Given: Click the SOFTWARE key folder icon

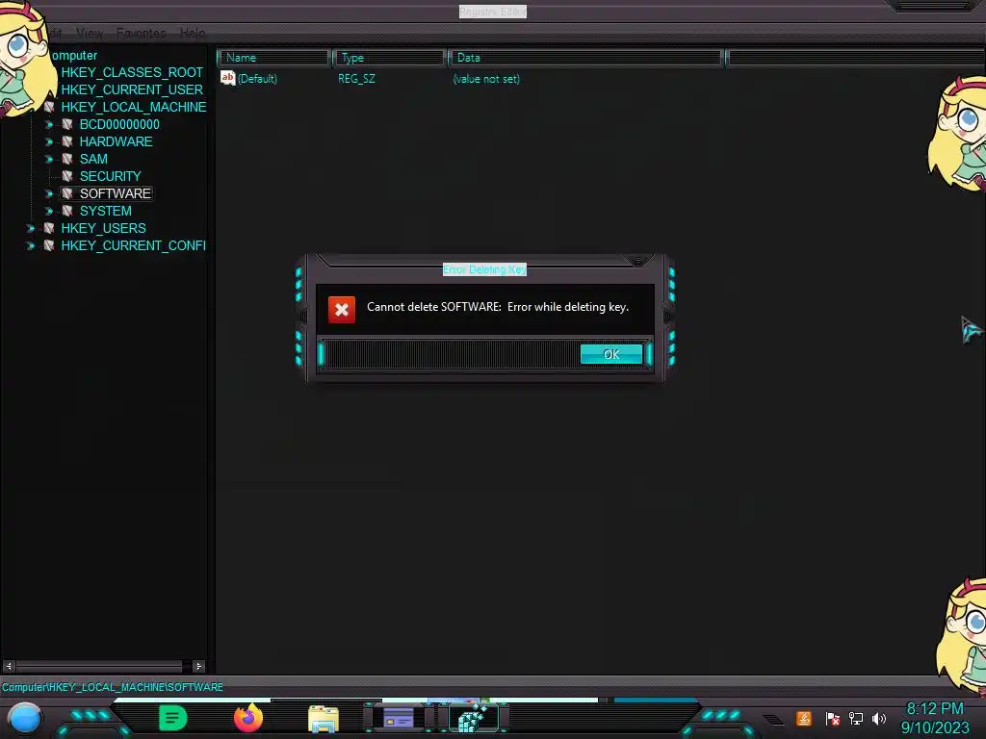Looking at the screenshot, I should click(67, 193).
